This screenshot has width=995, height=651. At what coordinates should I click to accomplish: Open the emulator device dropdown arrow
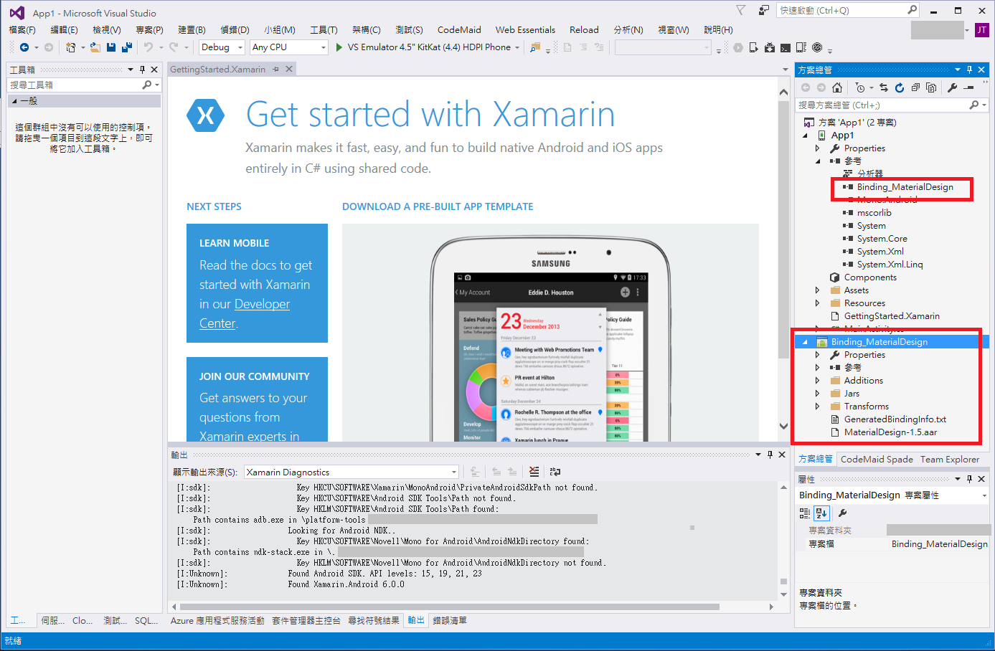(517, 47)
